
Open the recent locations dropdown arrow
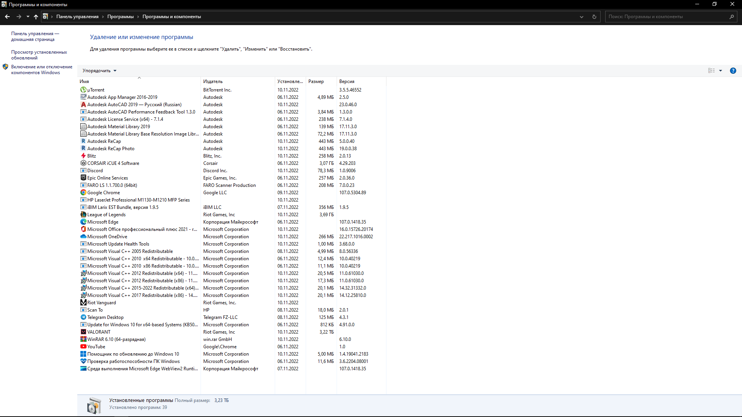pos(28,17)
